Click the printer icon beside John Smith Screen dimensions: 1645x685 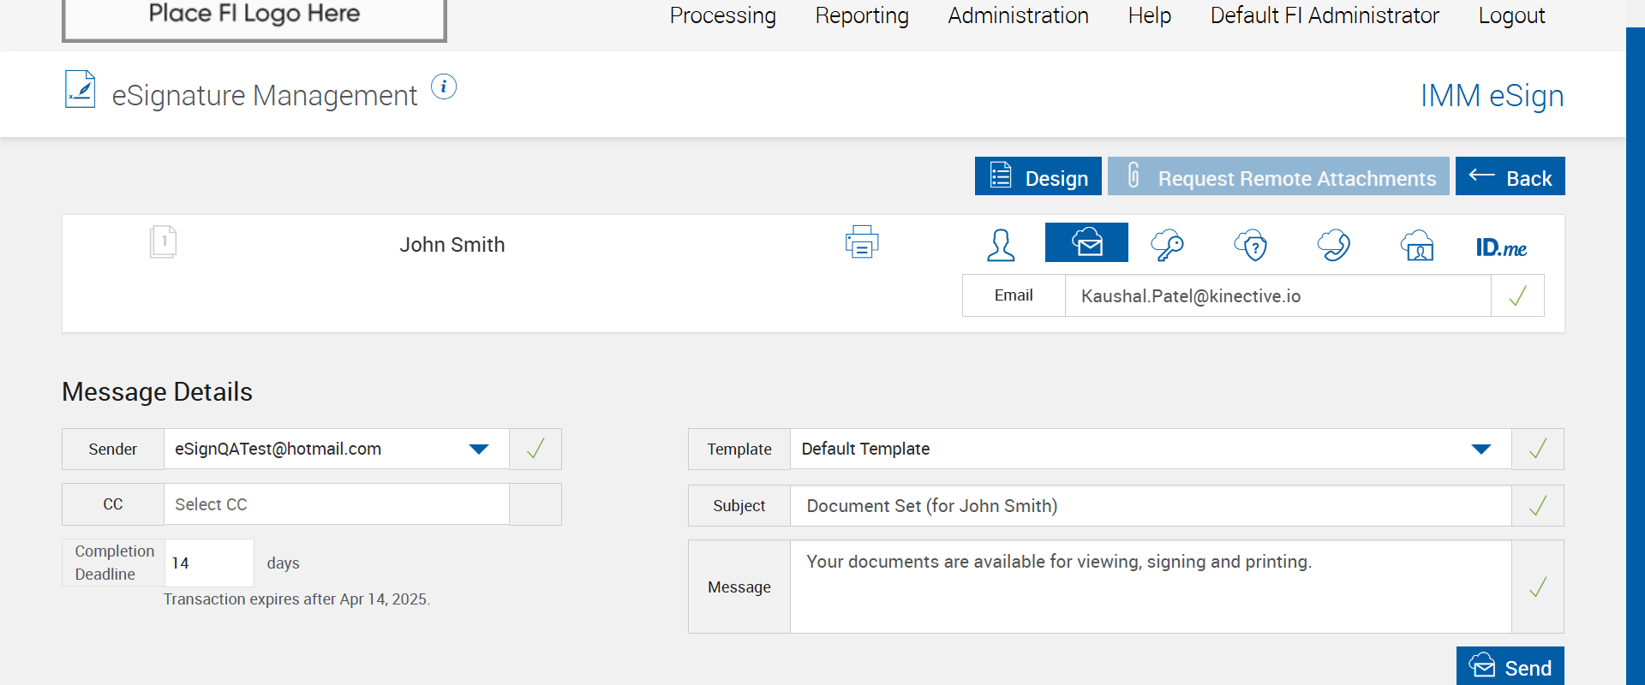pyautogui.click(x=861, y=242)
